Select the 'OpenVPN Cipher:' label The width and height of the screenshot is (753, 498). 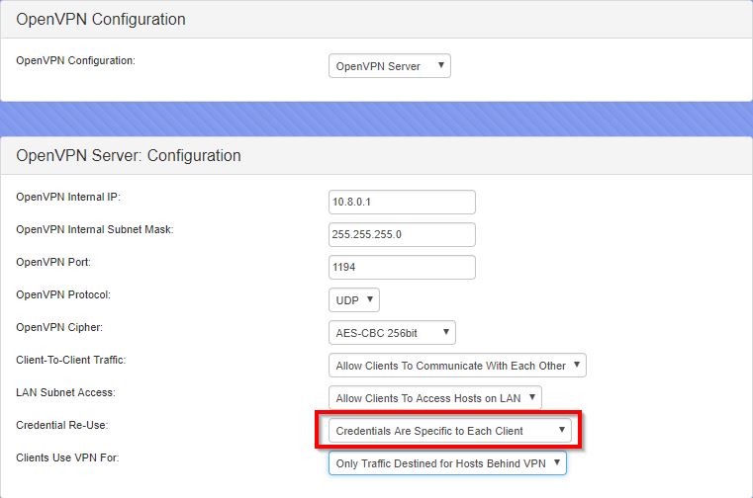tap(59, 327)
